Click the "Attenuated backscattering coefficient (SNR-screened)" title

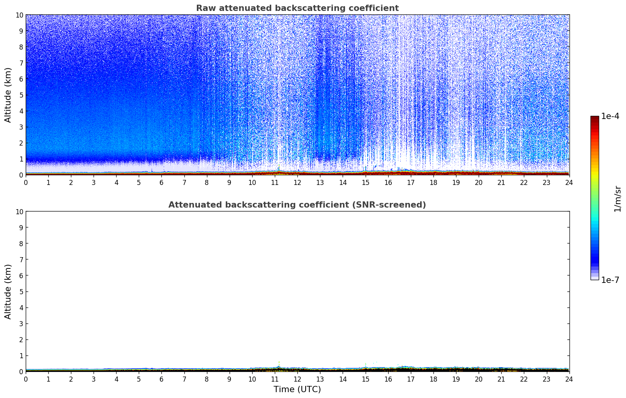tap(297, 205)
